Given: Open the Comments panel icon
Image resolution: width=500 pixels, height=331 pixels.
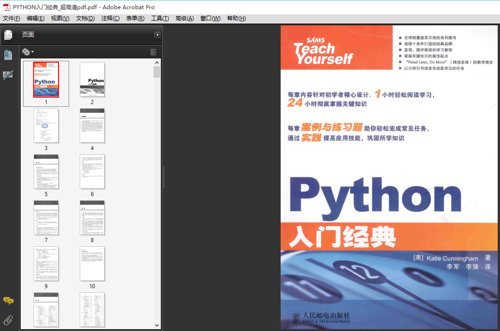Looking at the screenshot, I should tap(8, 301).
